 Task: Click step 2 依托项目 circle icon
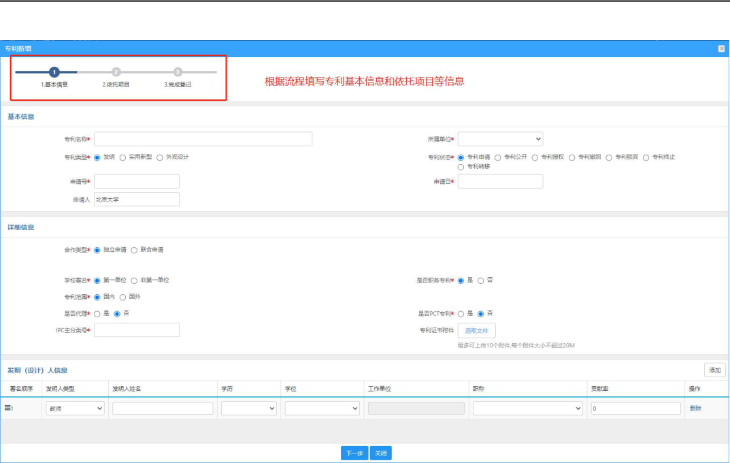click(x=116, y=72)
